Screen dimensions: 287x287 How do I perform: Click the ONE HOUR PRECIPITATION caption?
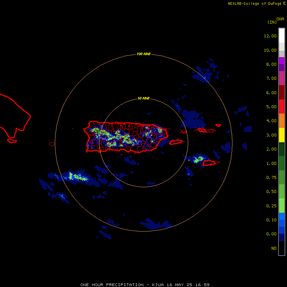tap(112, 285)
